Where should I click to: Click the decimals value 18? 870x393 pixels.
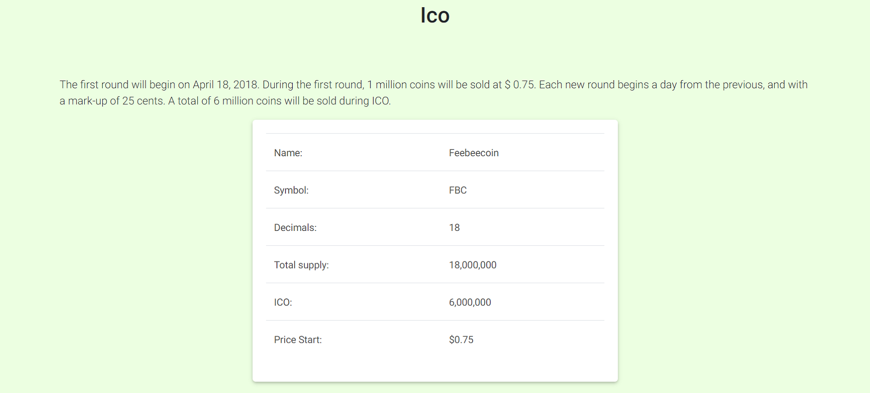454,228
